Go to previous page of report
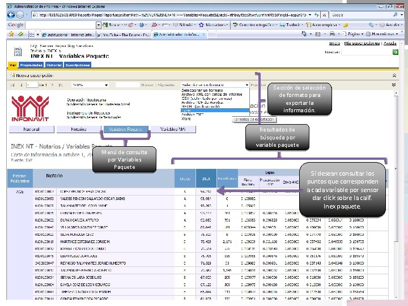The width and height of the screenshot is (408, 306). (x=22, y=85)
